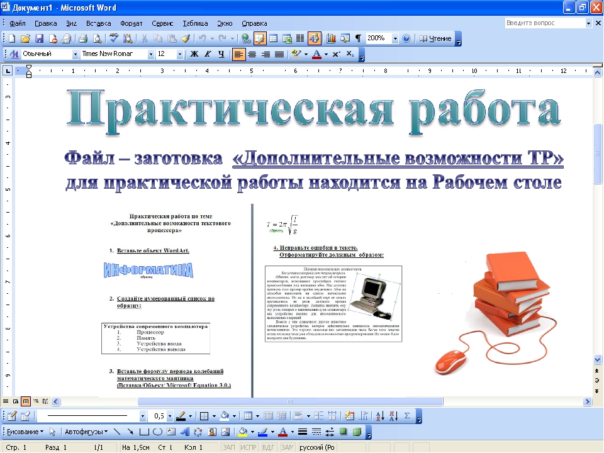The height and width of the screenshot is (453, 604).
Task: Open Word Help question mark icon
Action: 406,38
